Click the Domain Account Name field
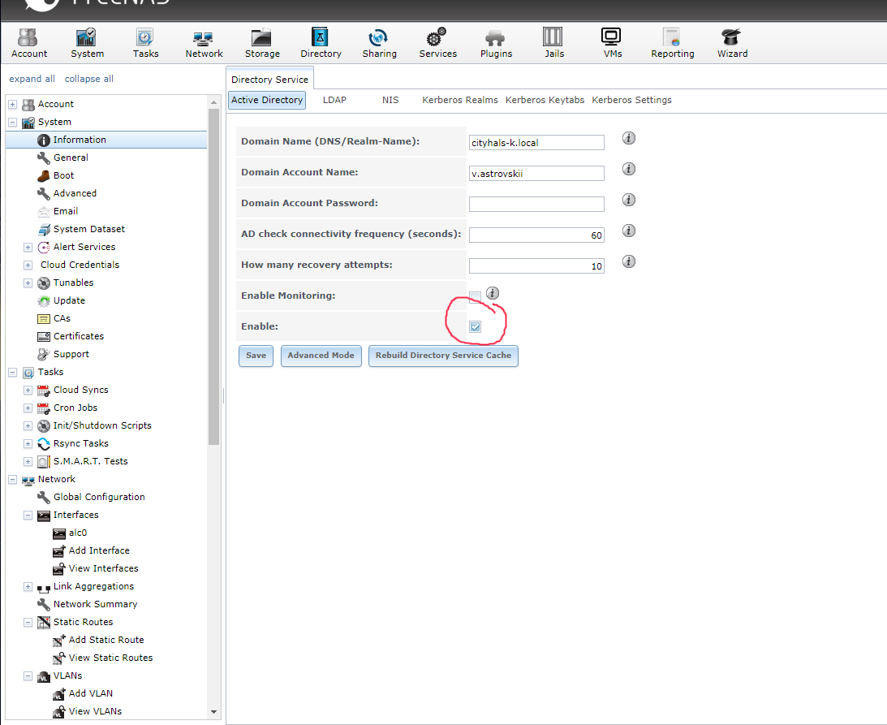This screenshot has width=887, height=725. pos(536,173)
